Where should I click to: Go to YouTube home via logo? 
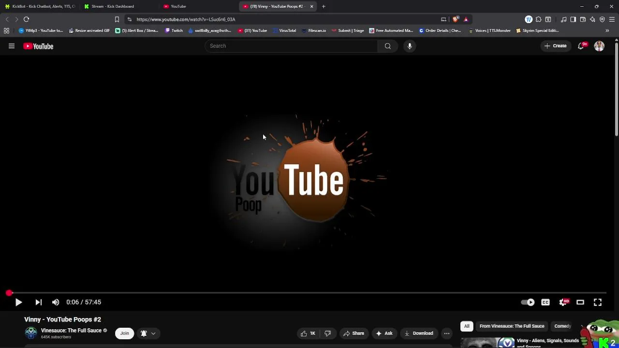pos(38,46)
